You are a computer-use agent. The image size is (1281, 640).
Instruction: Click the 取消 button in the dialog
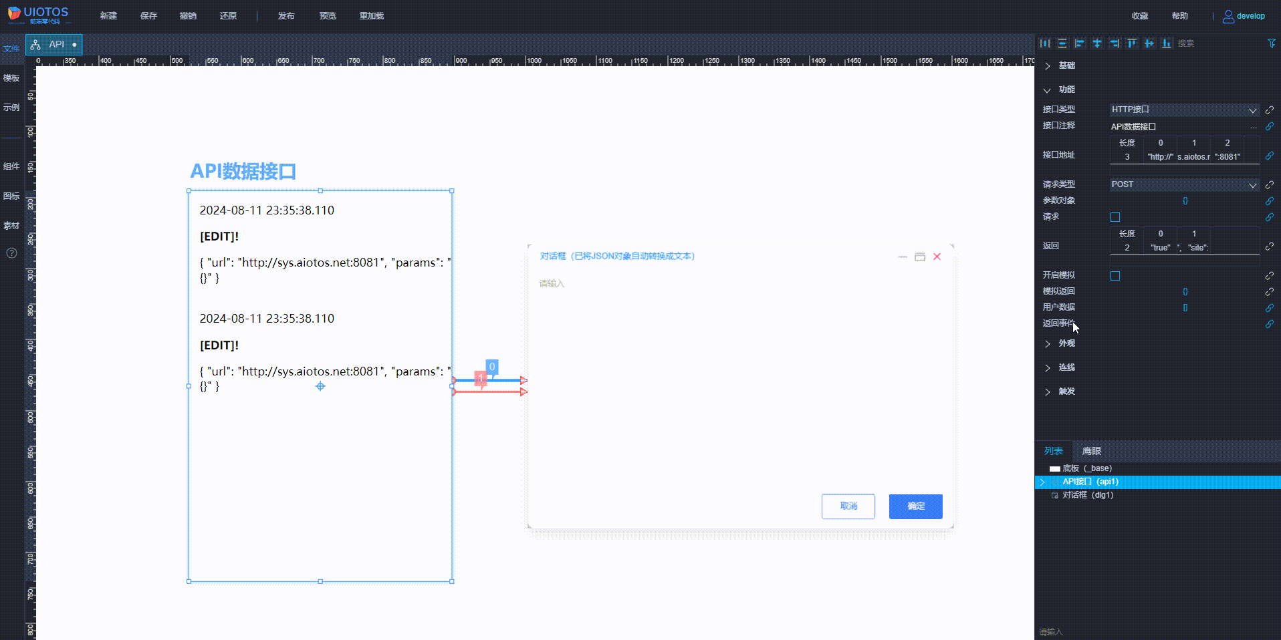[848, 506]
